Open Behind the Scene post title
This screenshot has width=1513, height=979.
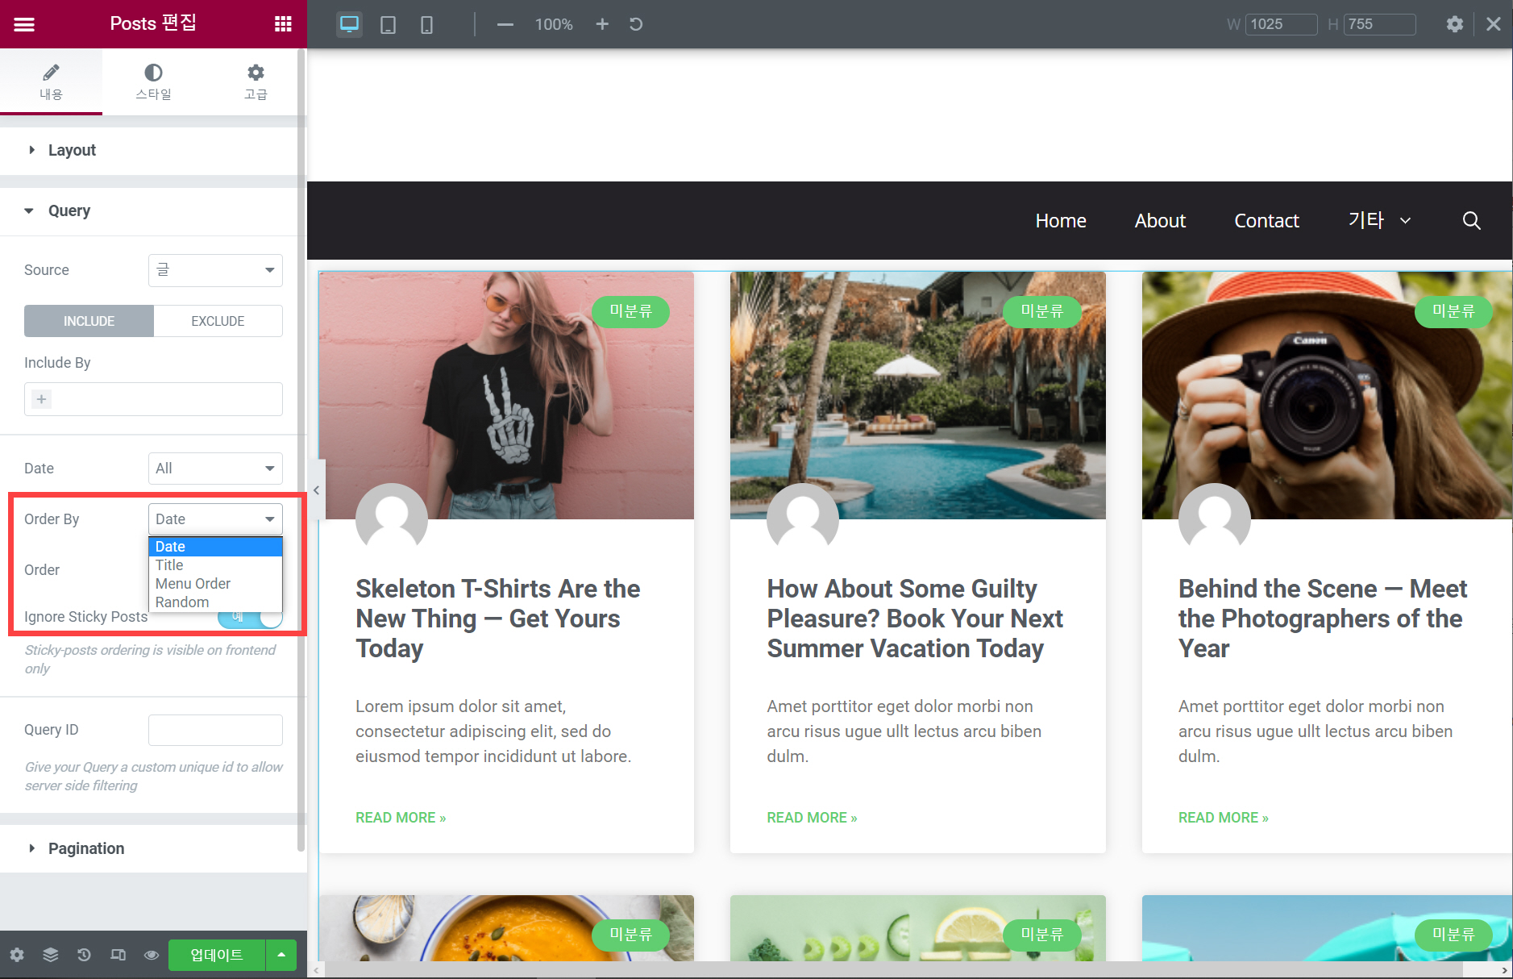click(x=1323, y=619)
